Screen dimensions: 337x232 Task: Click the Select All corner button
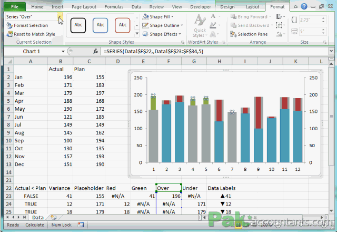coord(9,61)
